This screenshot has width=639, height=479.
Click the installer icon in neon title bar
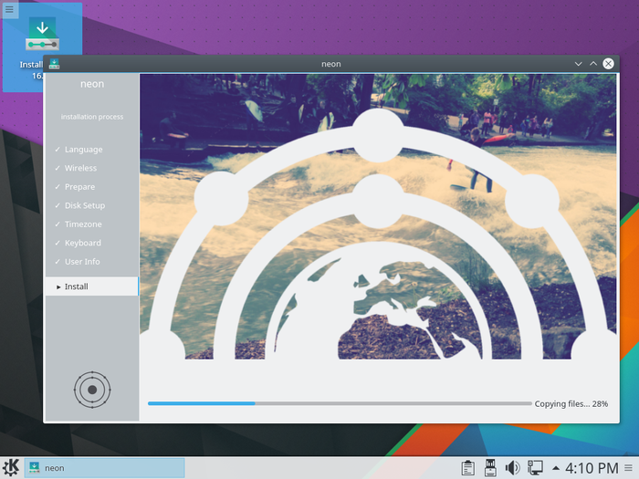click(54, 64)
